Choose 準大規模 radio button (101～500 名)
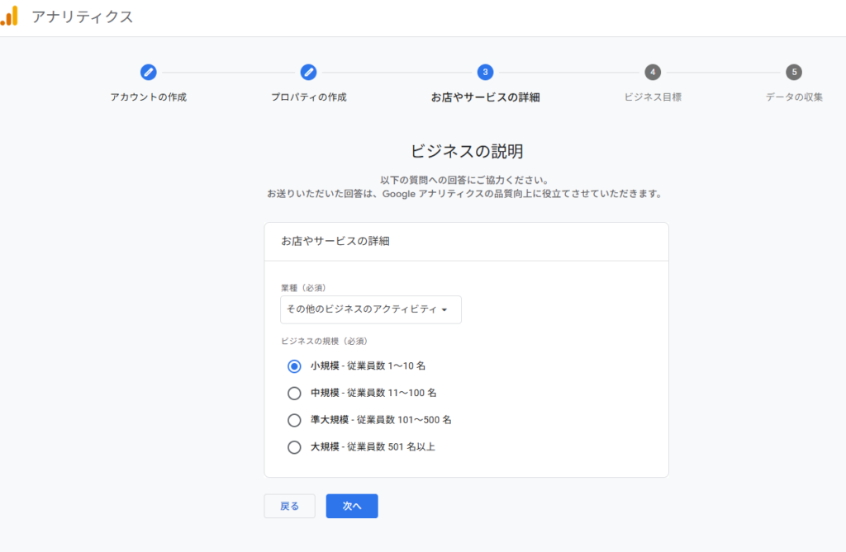 [294, 420]
